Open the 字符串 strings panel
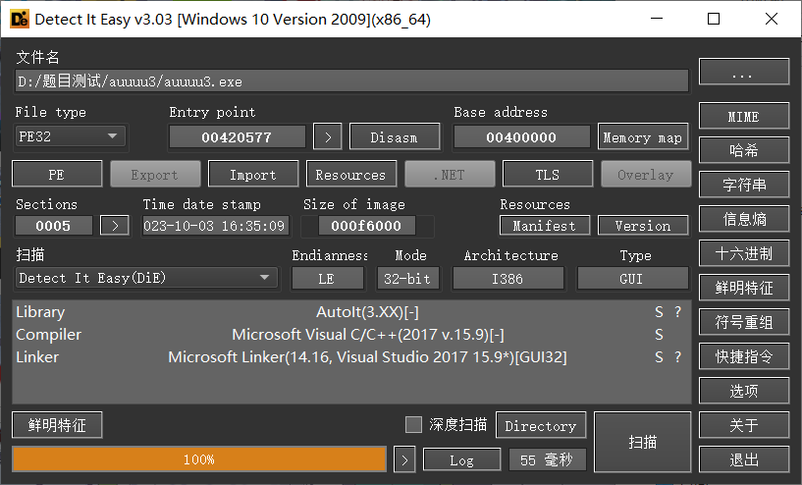The width and height of the screenshot is (802, 485). [743, 185]
